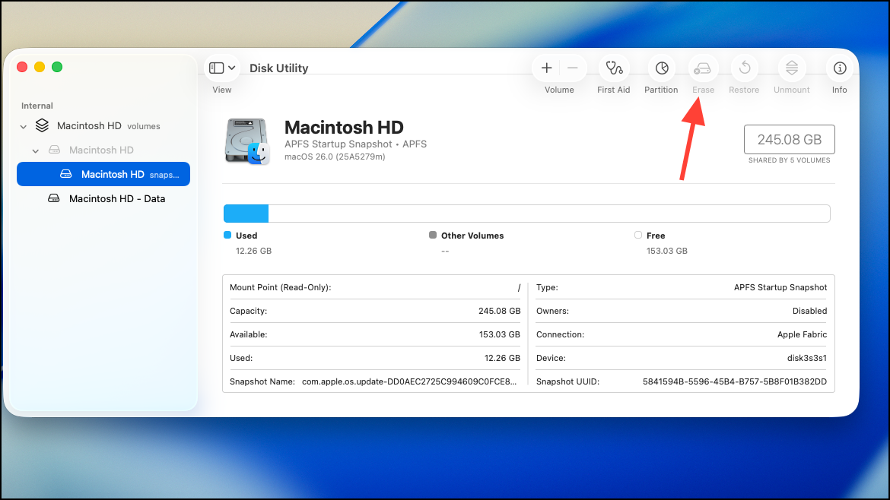Screen dimensions: 890x500
Task: Click the 153.03 GB free legend value
Action: click(667, 251)
